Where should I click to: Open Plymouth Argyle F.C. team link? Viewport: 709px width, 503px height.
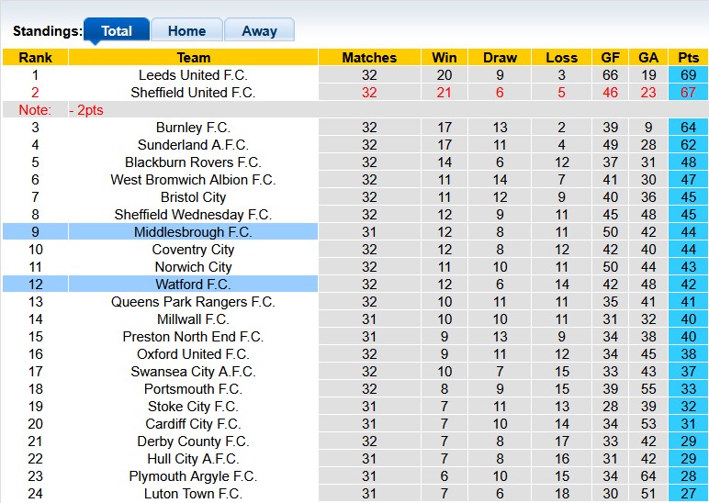click(193, 476)
